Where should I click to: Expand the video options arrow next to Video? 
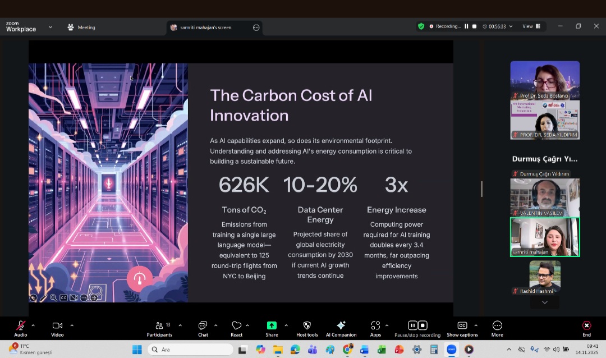[x=72, y=325]
